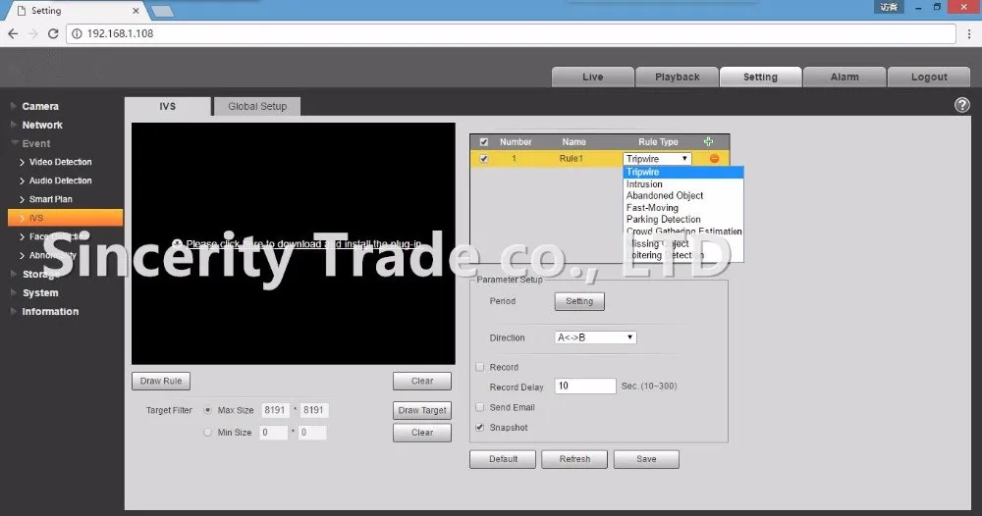982x516 pixels.
Task: Delete Rule1 with the orange minus icon
Action: click(714, 159)
